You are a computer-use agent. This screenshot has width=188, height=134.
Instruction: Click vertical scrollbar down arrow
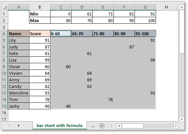(182, 119)
